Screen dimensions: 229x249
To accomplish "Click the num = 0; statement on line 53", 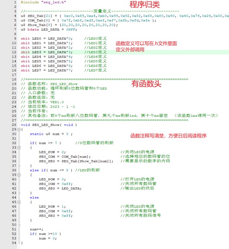I will click(x=48, y=238).
